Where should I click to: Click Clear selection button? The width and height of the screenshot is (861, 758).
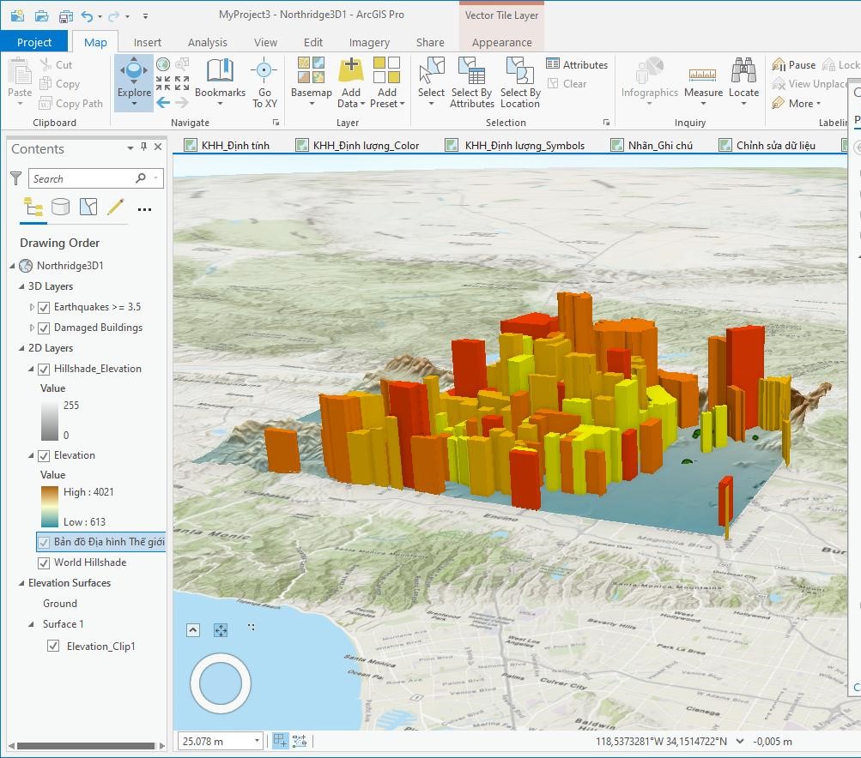pyautogui.click(x=567, y=84)
